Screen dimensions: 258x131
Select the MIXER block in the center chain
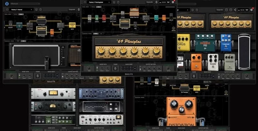146,18
